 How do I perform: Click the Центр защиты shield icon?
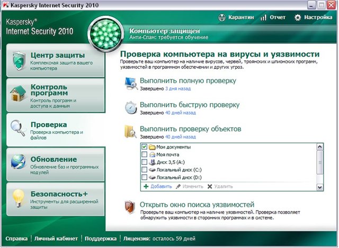[x=19, y=61]
